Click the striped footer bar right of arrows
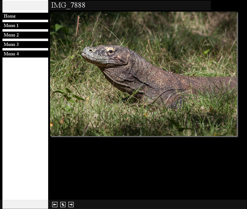Viewport: 247px width, 209px height. coord(160,204)
